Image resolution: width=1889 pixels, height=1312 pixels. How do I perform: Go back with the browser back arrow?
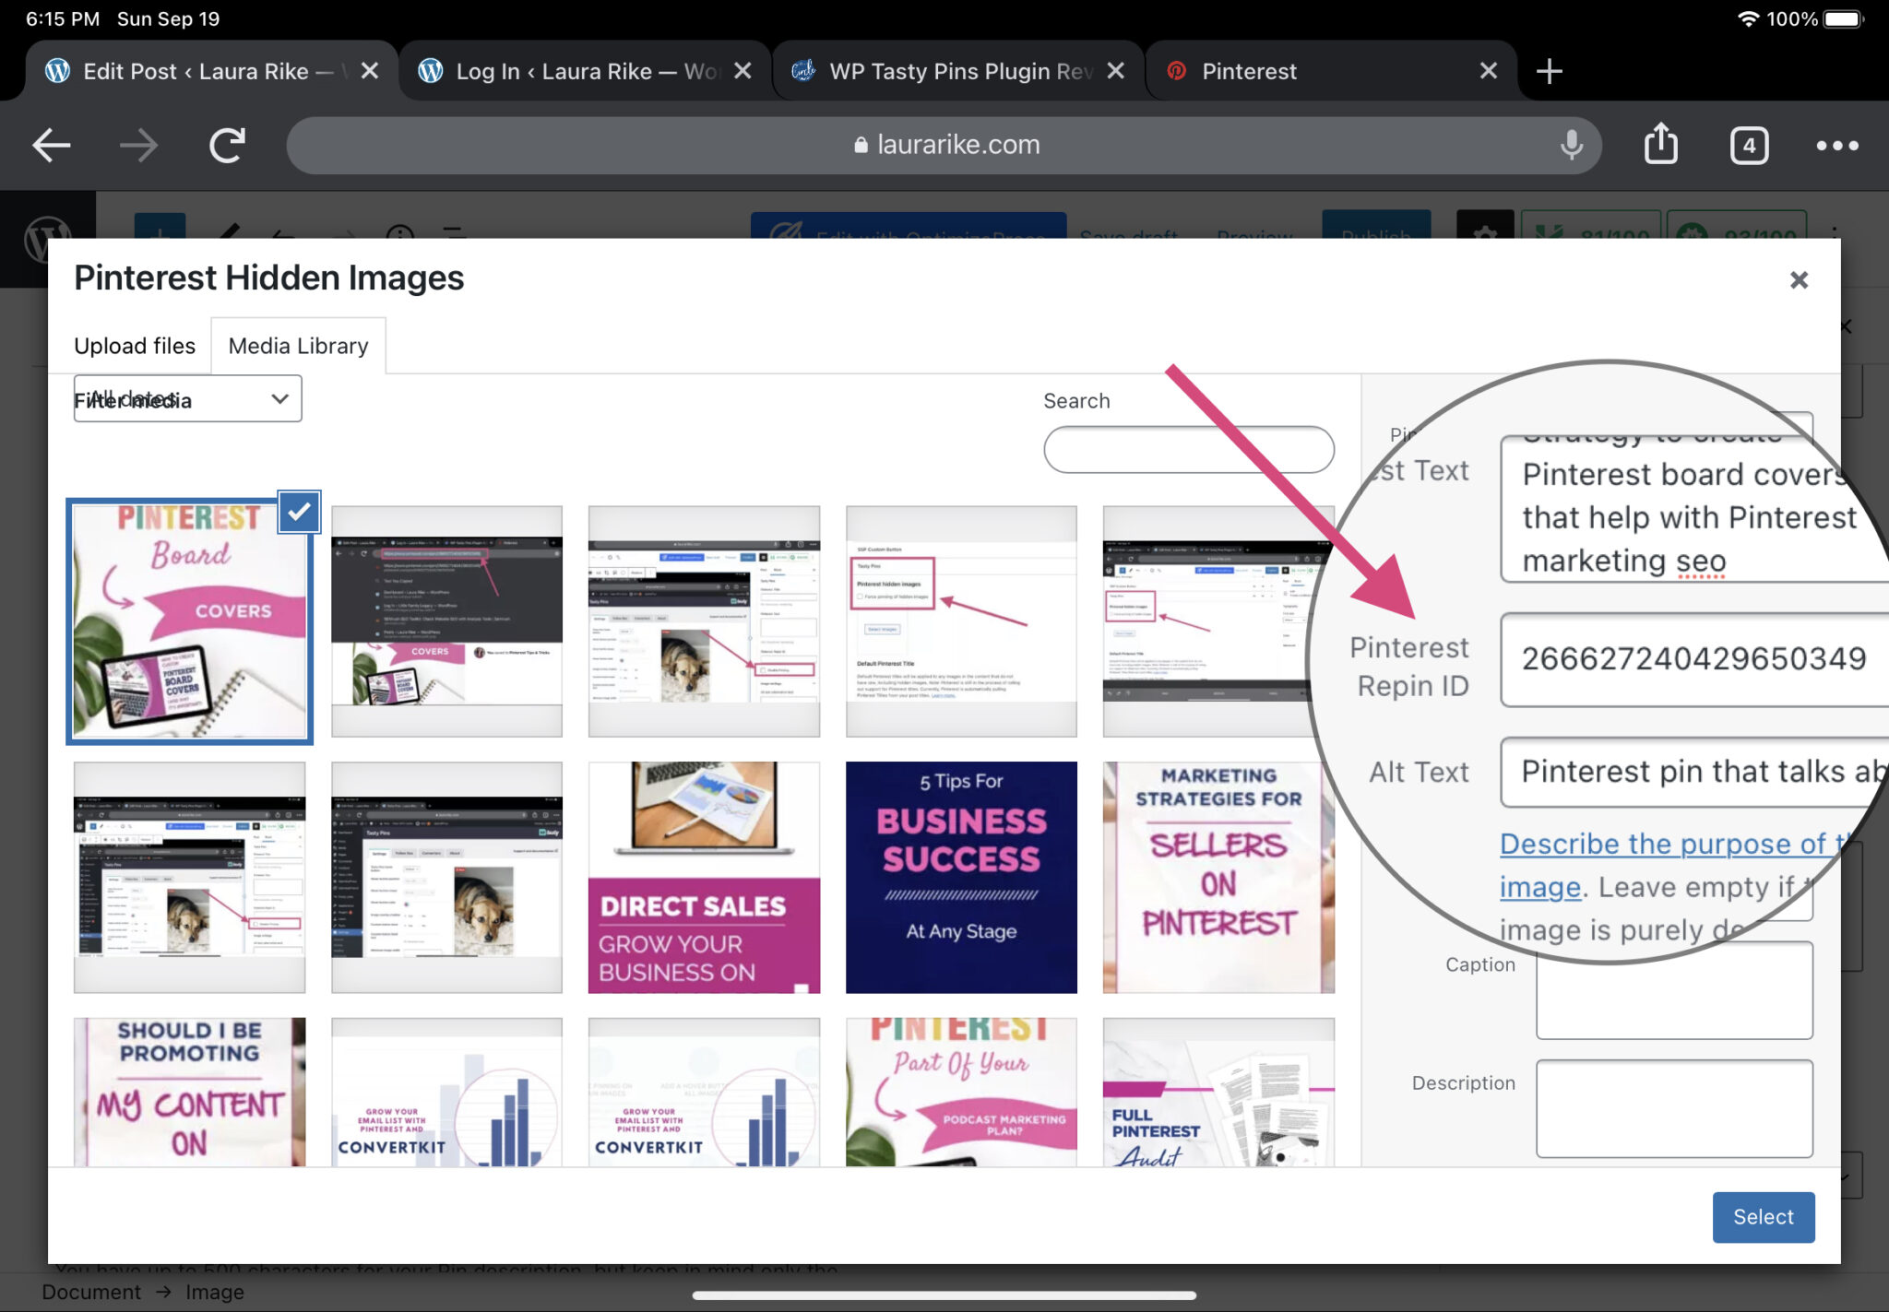(52, 145)
